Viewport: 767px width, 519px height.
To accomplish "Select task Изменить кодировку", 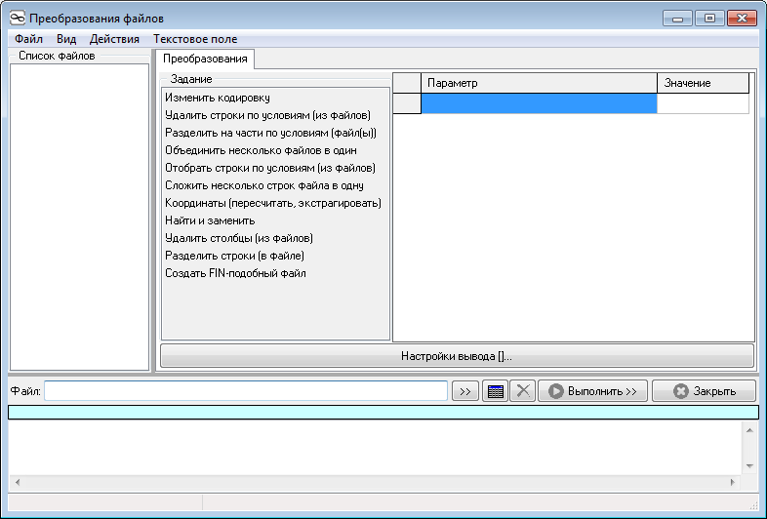I will pos(218,98).
